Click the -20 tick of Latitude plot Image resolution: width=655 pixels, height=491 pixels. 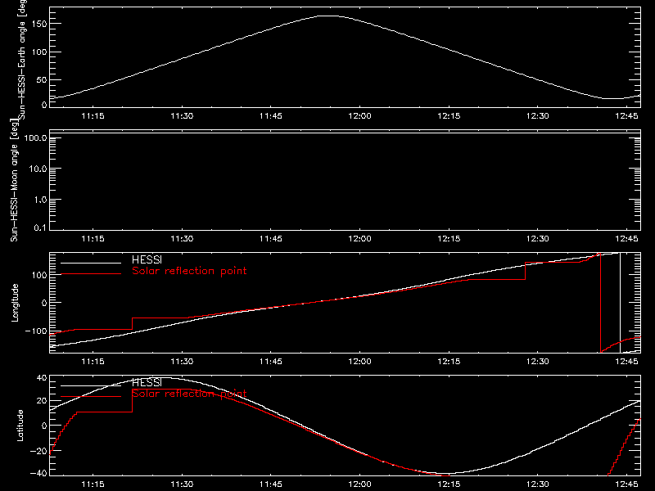(x=38, y=451)
